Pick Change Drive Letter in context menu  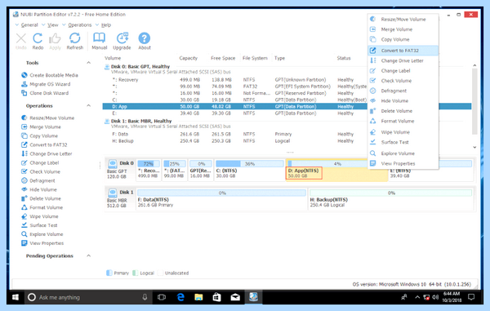tap(403, 60)
